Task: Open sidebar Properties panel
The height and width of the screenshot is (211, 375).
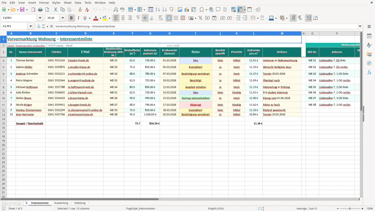Action: point(369,36)
